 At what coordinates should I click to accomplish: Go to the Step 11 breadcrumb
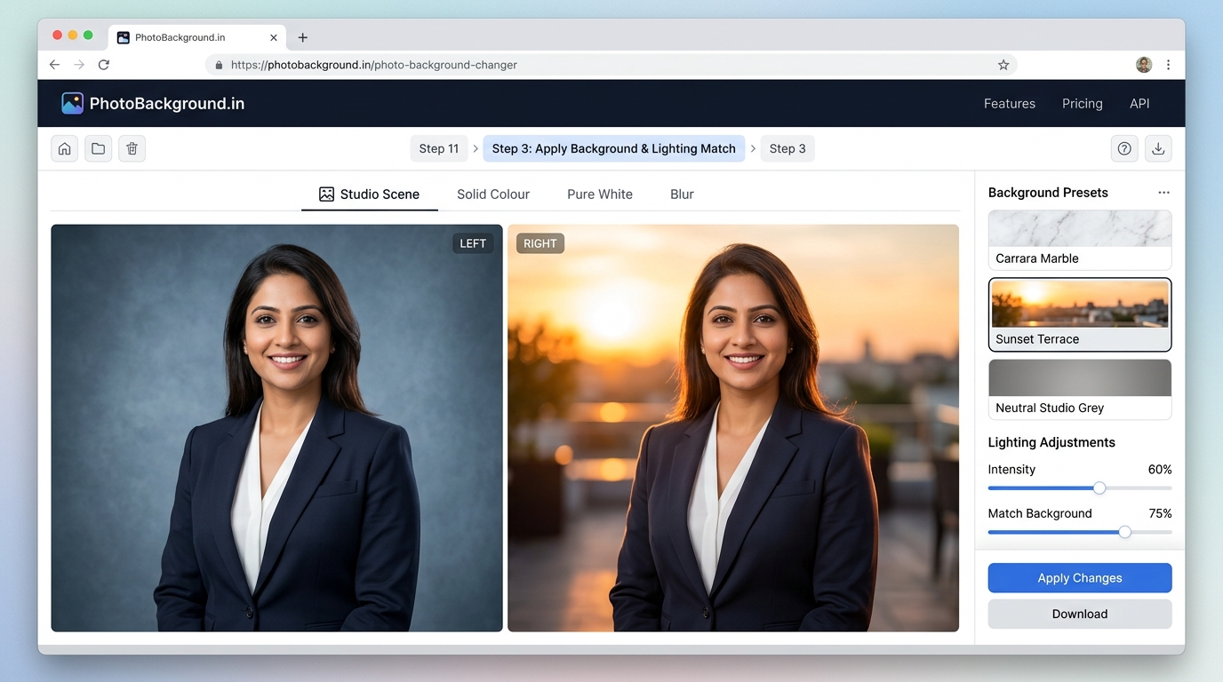[x=439, y=148]
